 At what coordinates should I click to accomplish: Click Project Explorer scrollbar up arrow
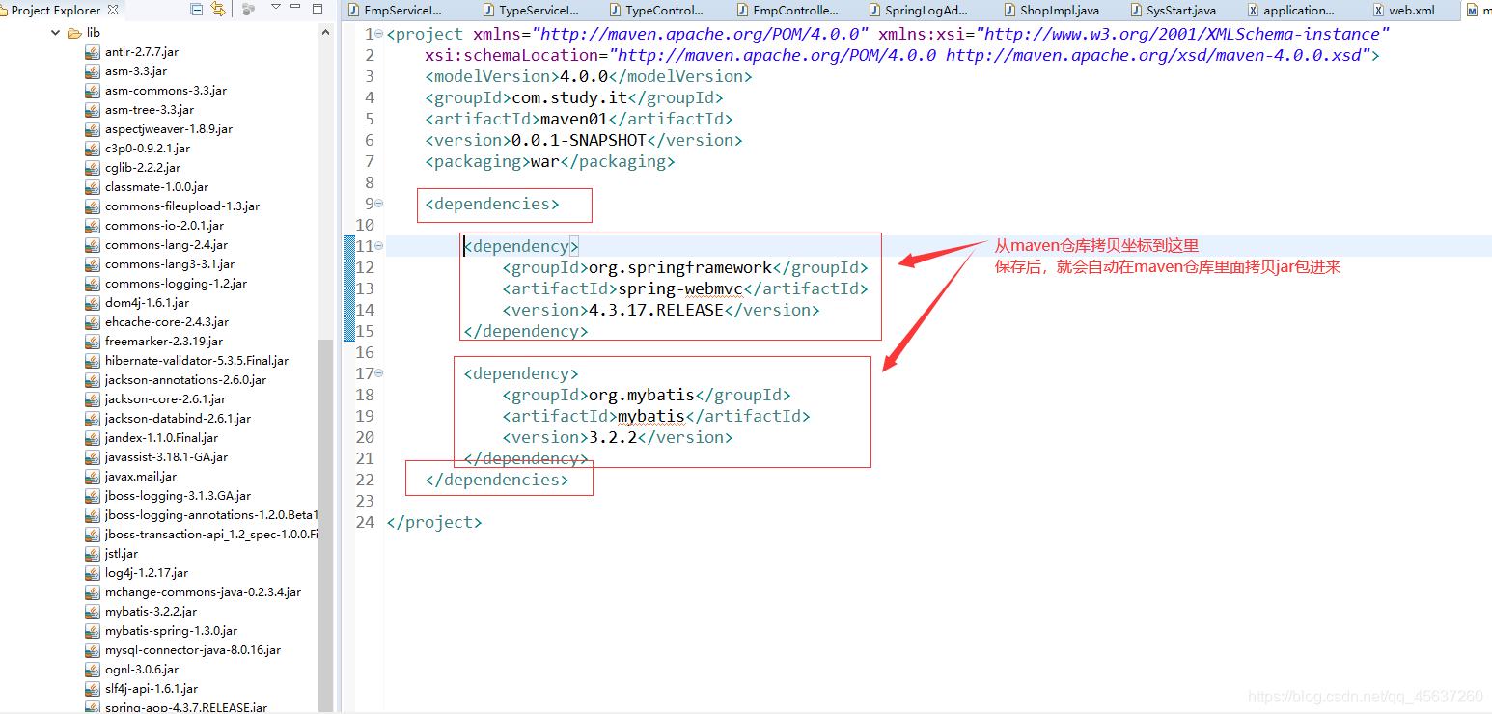(x=326, y=31)
